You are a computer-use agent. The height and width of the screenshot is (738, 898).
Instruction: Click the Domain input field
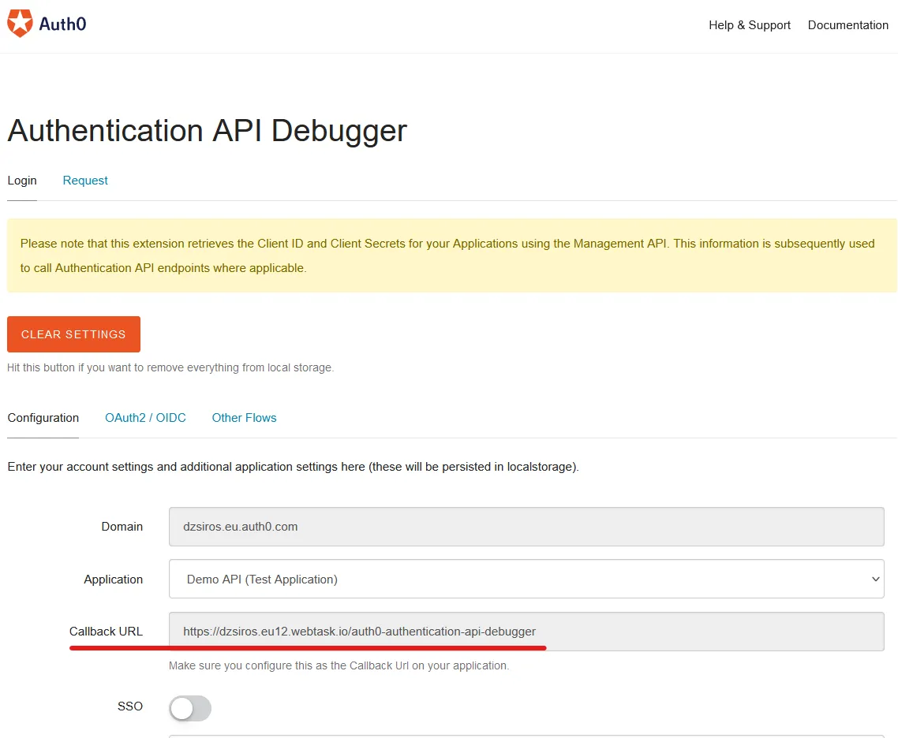point(526,527)
